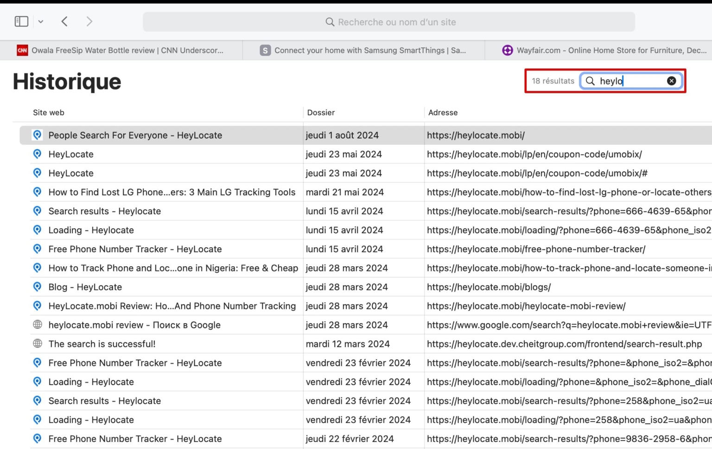Select 'How to Find Lost LG Phone…ers' entry
The width and height of the screenshot is (712, 449).
172,192
